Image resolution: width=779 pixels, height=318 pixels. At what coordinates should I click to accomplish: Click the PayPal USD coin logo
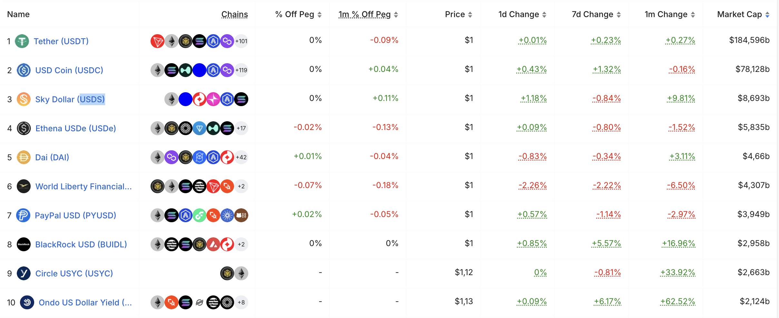coord(23,215)
